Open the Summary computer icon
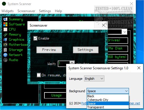Viewport: 144px width, 110px height. [5, 19]
